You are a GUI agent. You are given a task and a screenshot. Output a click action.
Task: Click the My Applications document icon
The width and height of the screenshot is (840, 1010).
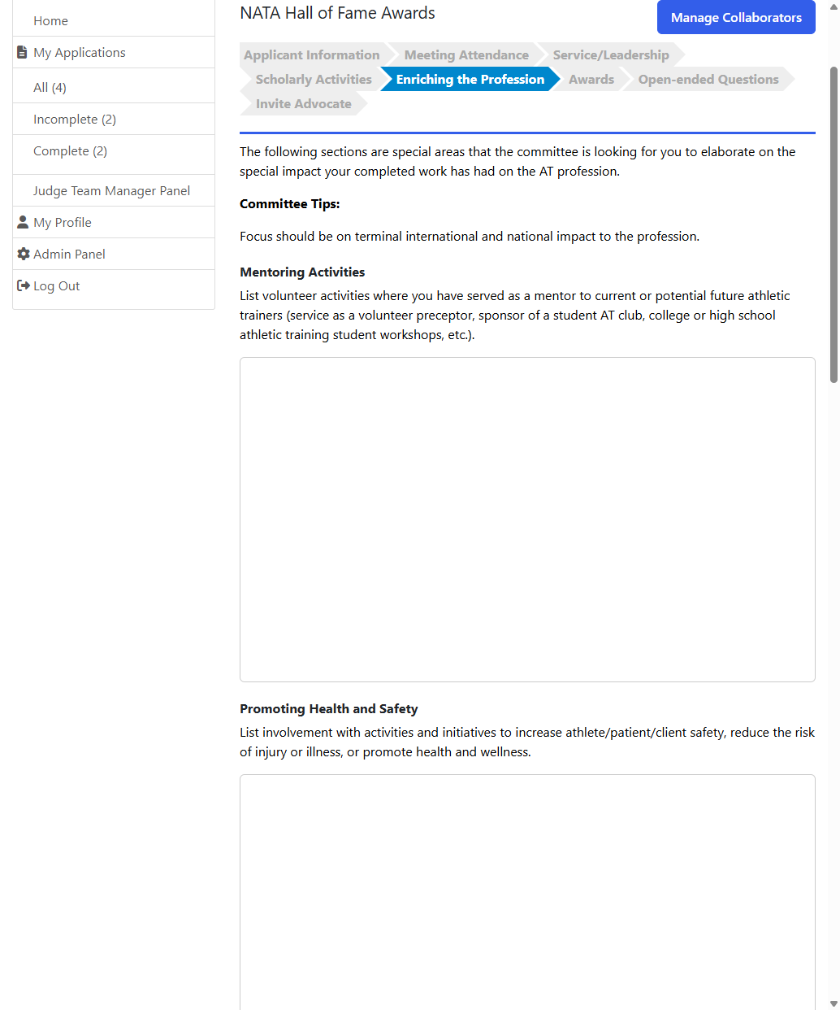pyautogui.click(x=23, y=52)
